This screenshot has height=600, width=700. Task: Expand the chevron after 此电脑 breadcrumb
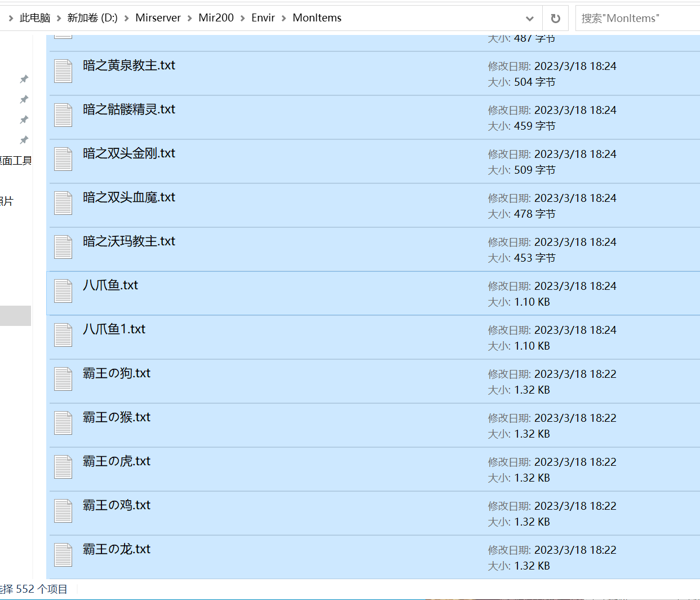pos(59,18)
